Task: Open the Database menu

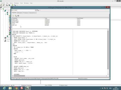Action: click(x=16, y=3)
